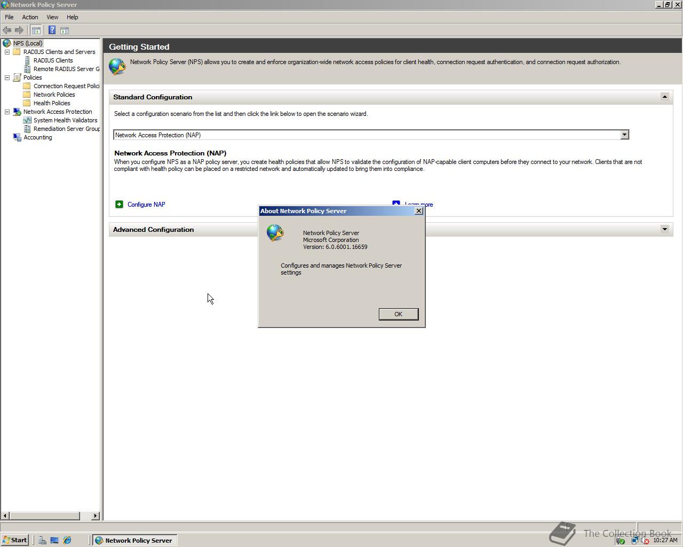
Task: Click the Remote RADIUS Server Groups icon
Action: [x=27, y=69]
